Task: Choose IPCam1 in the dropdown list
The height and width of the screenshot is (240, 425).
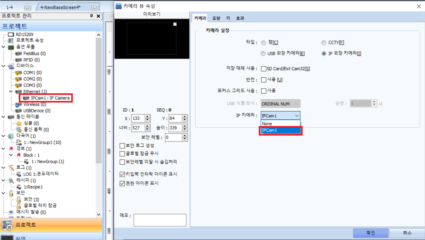Action: click(x=280, y=130)
